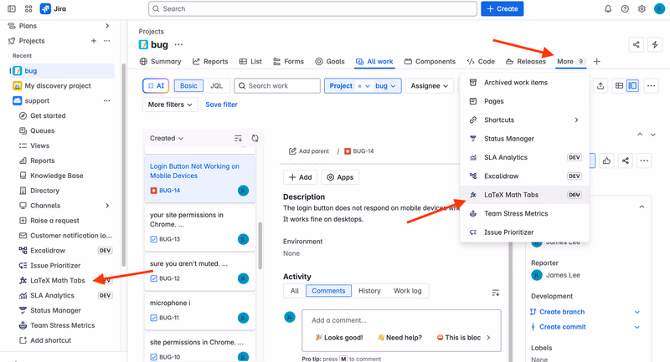This screenshot has height=362, width=670.
Task: Create a new project with plus icon
Action: click(94, 41)
